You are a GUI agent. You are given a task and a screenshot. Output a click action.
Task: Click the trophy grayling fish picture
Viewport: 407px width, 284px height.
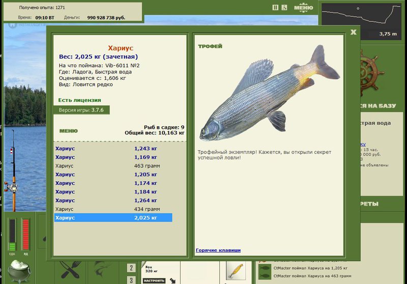(270, 94)
